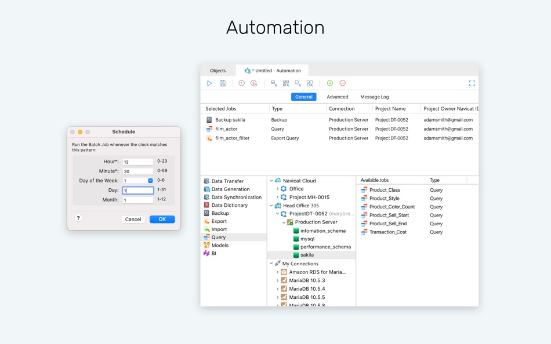Remove the selected job with the red minus icon
The width and height of the screenshot is (551, 344).
coord(343,83)
